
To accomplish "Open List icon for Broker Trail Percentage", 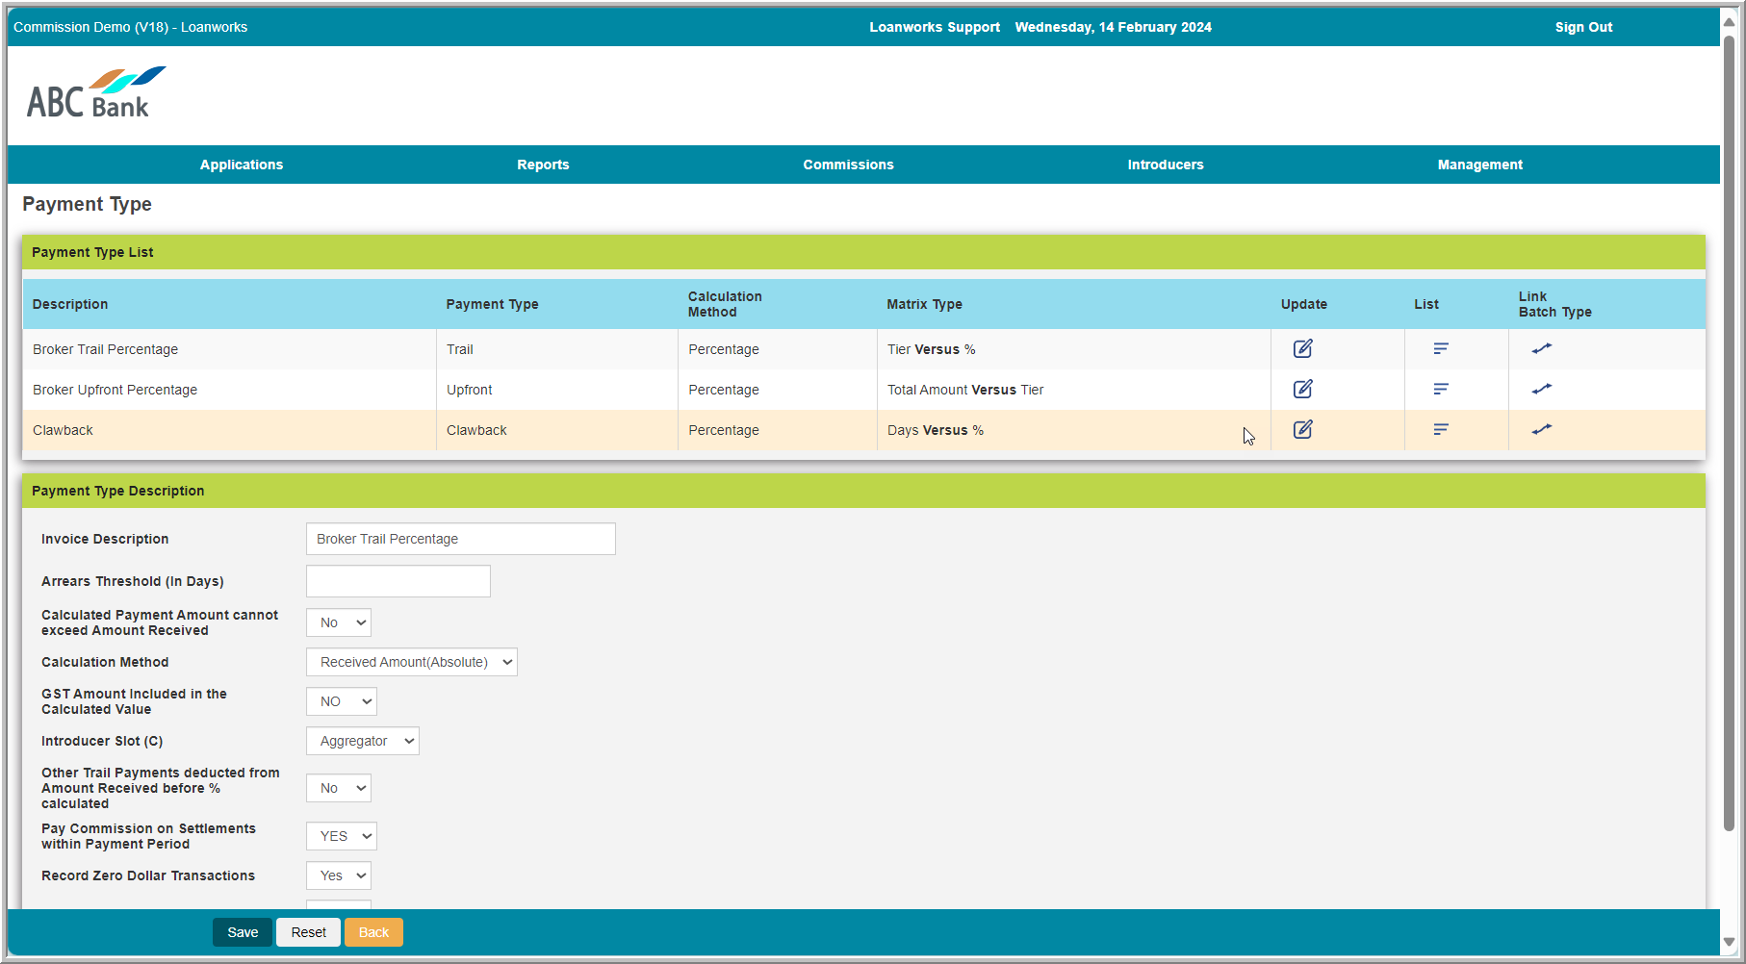I will [x=1440, y=349].
